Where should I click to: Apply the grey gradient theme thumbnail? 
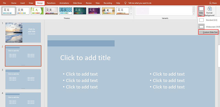coord(51,11)
